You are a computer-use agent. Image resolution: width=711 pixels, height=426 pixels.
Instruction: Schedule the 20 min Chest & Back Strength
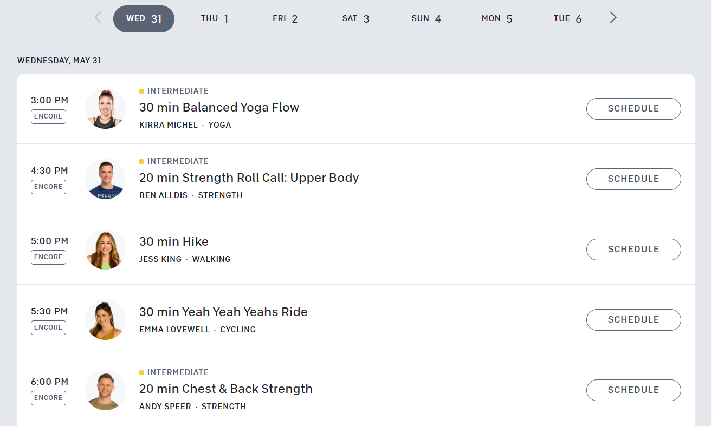(x=634, y=390)
